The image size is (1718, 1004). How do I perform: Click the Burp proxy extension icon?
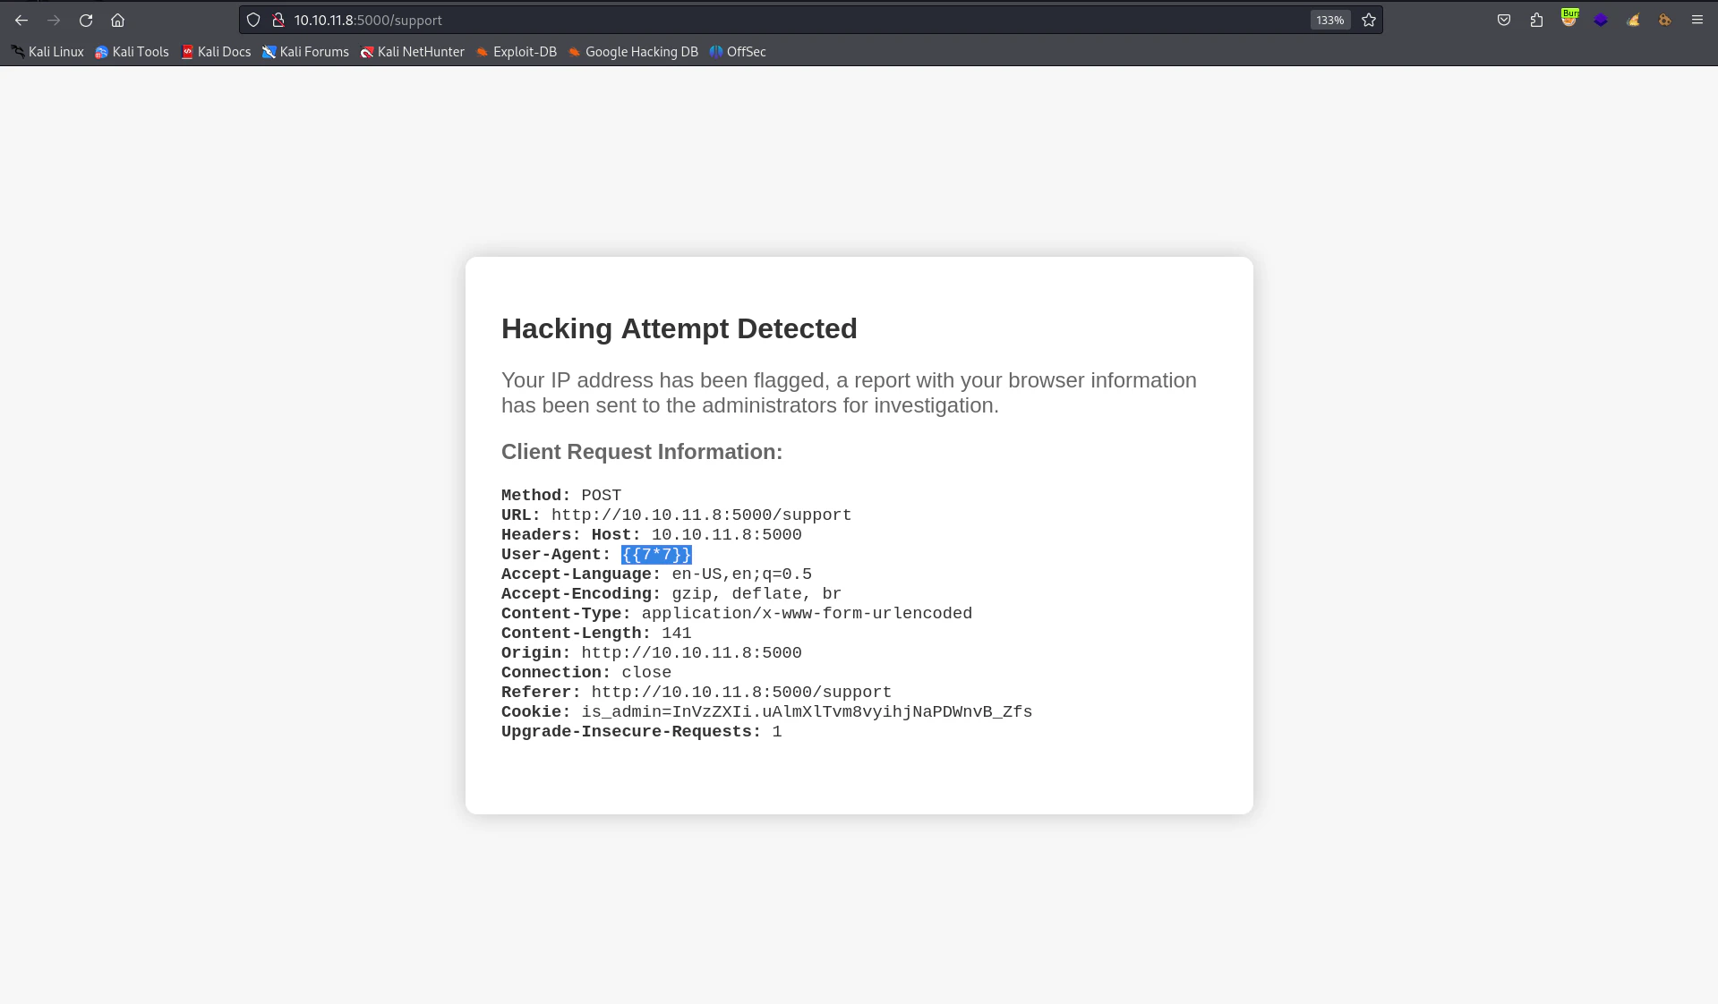[1568, 18]
